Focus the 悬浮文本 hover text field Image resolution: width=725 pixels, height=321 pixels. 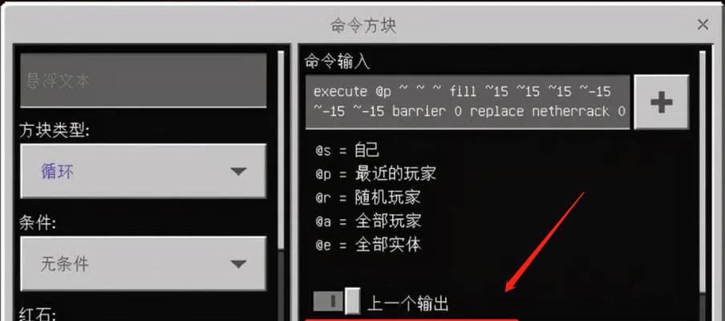[x=144, y=80]
